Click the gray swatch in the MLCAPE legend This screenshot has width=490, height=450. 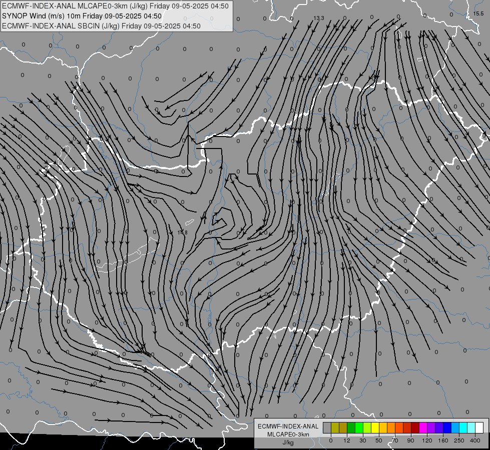[327, 427]
